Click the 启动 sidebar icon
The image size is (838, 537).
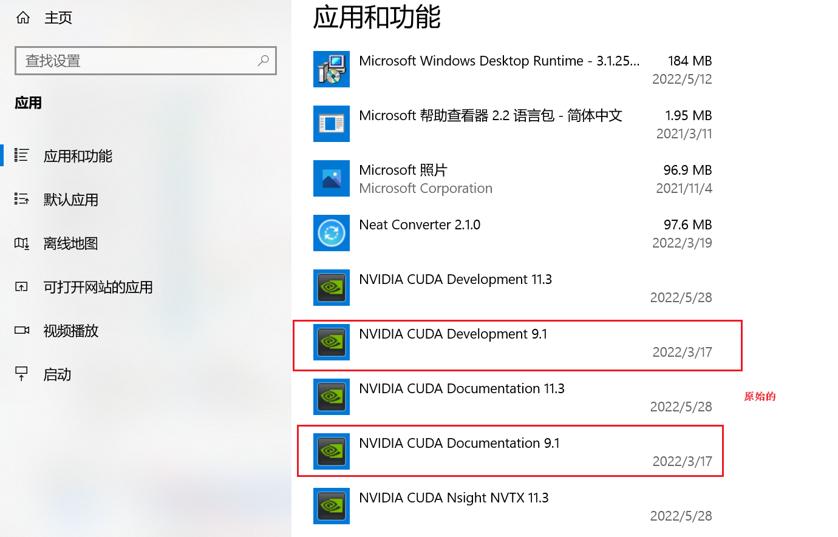point(22,374)
